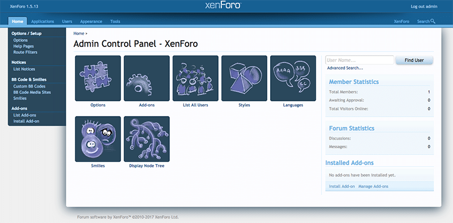This screenshot has width=453, height=223.
Task: Open List Notices in the sidebar
Action: 24,69
